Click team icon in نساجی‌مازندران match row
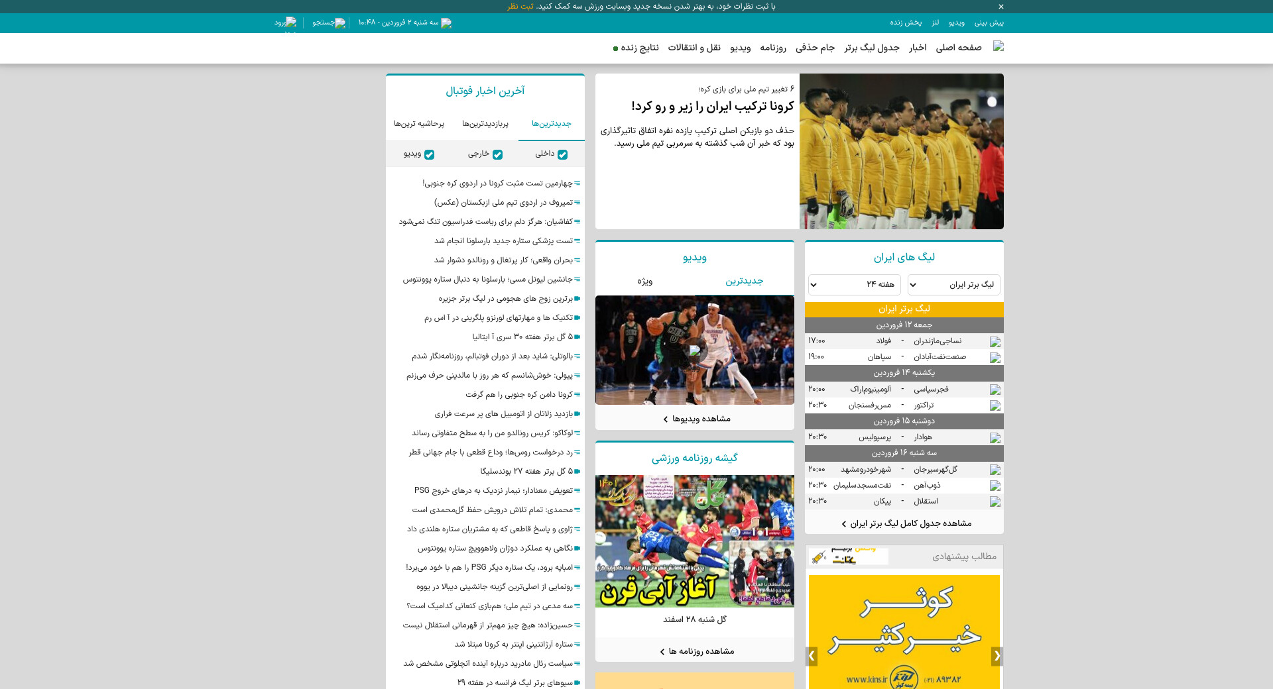Image resolution: width=1273 pixels, height=689 pixels. [x=995, y=342]
